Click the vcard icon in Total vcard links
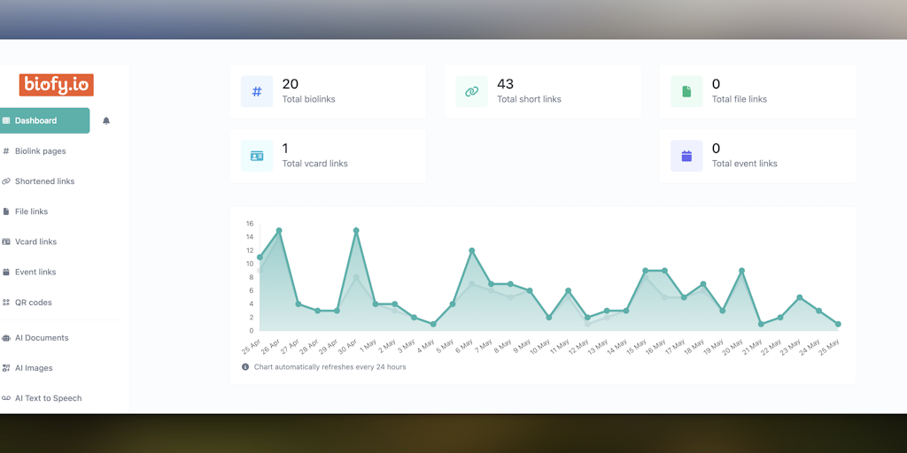 pyautogui.click(x=257, y=156)
